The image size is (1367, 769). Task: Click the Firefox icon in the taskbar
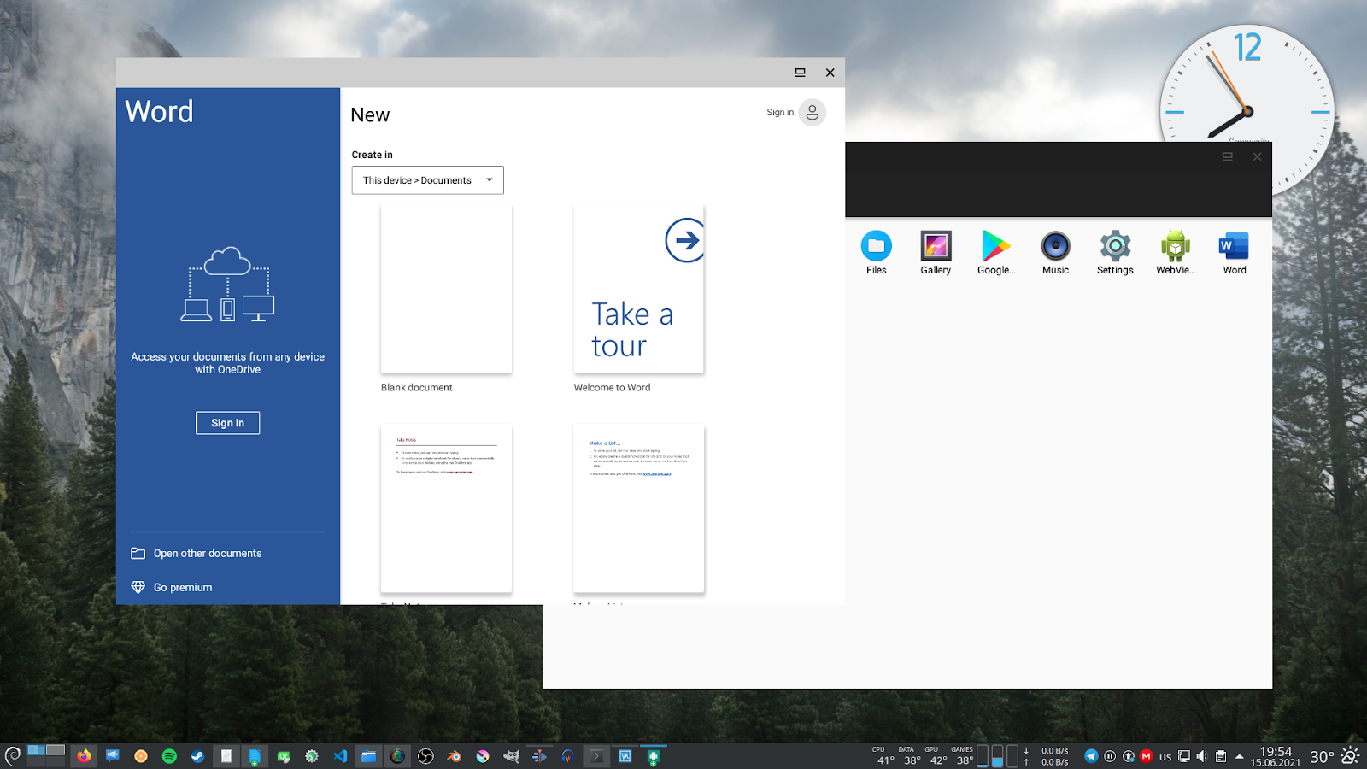(x=84, y=756)
